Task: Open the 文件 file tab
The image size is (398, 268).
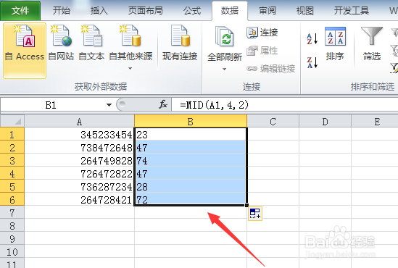Action: tap(20, 11)
